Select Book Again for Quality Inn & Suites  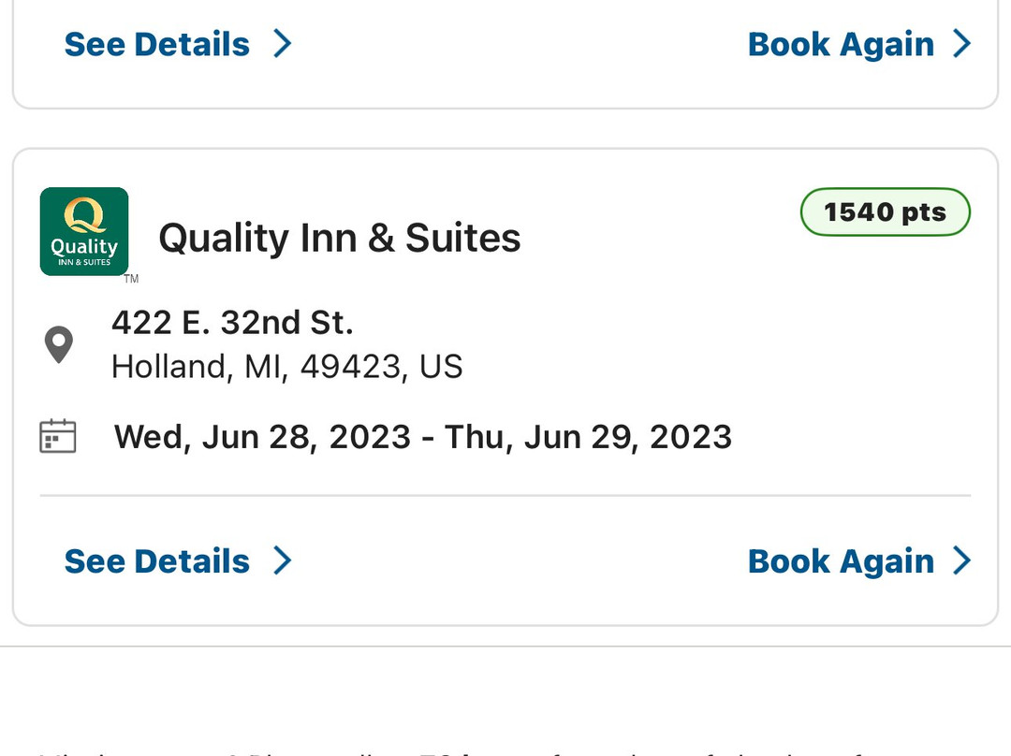click(x=841, y=561)
